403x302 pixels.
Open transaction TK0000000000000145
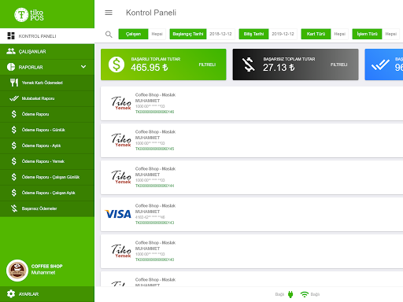point(154,149)
